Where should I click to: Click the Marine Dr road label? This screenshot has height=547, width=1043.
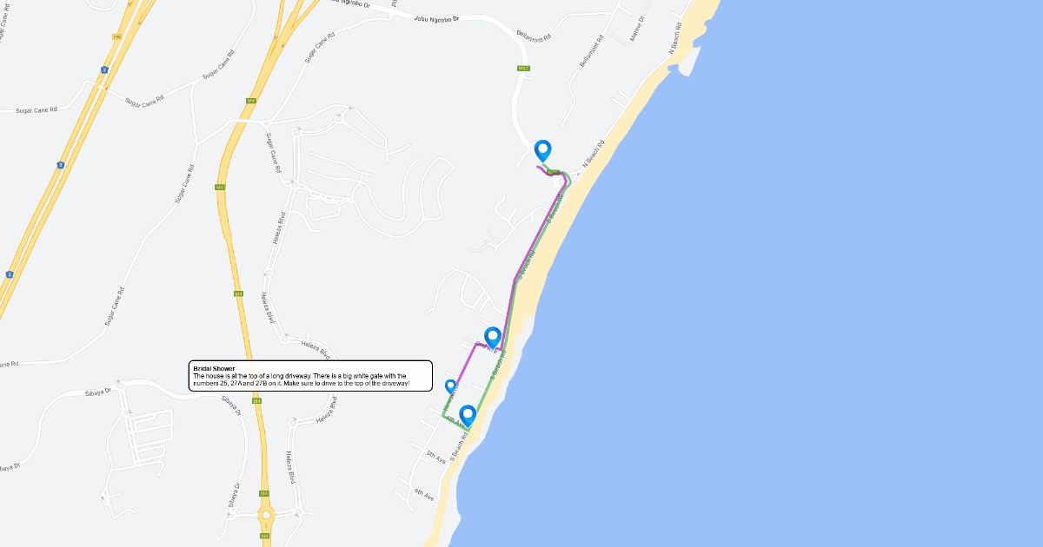click(641, 30)
